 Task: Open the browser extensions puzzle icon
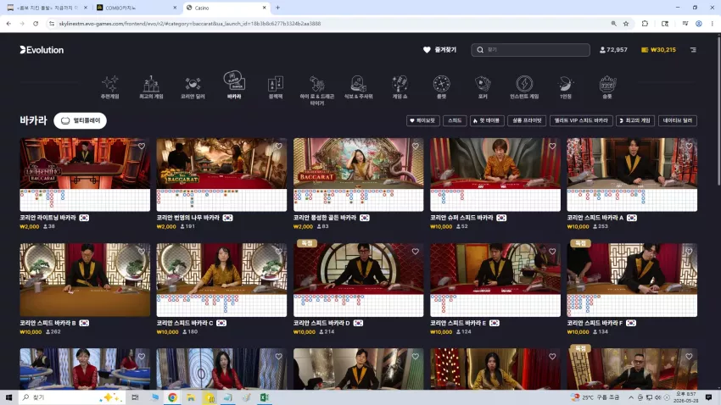pyautogui.click(x=645, y=24)
